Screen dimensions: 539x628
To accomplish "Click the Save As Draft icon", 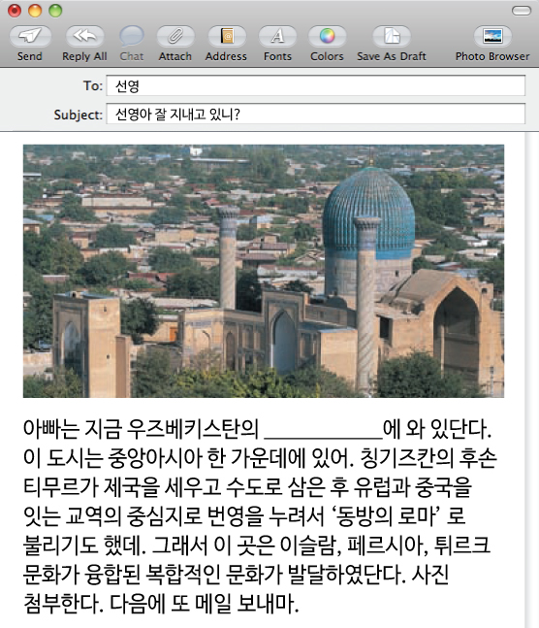I will tap(392, 37).
